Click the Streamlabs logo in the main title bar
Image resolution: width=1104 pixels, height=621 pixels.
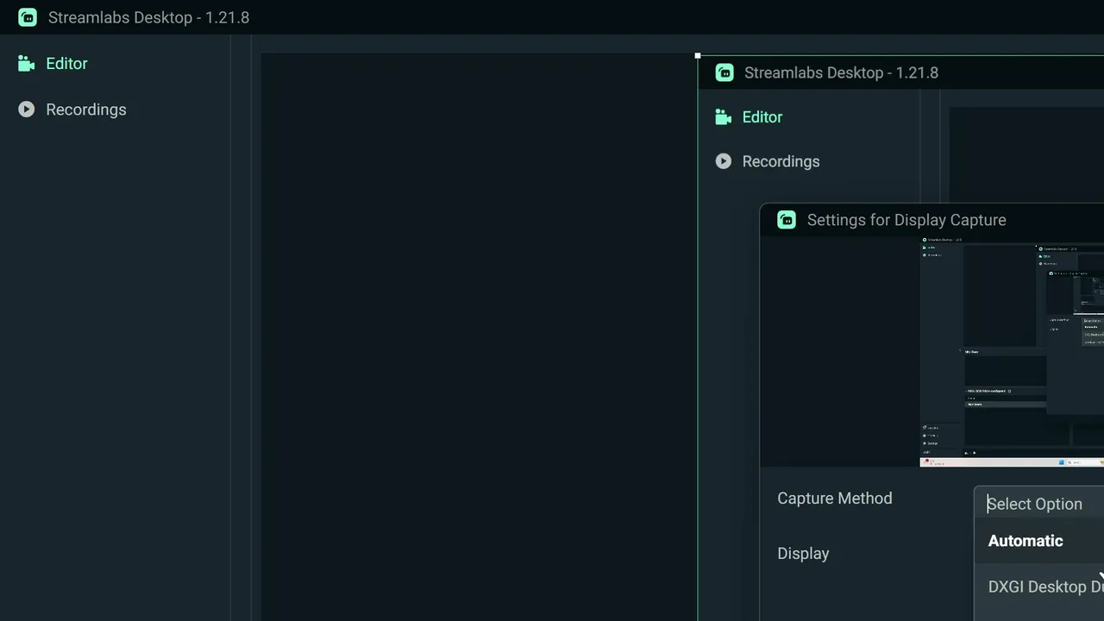[x=28, y=17]
